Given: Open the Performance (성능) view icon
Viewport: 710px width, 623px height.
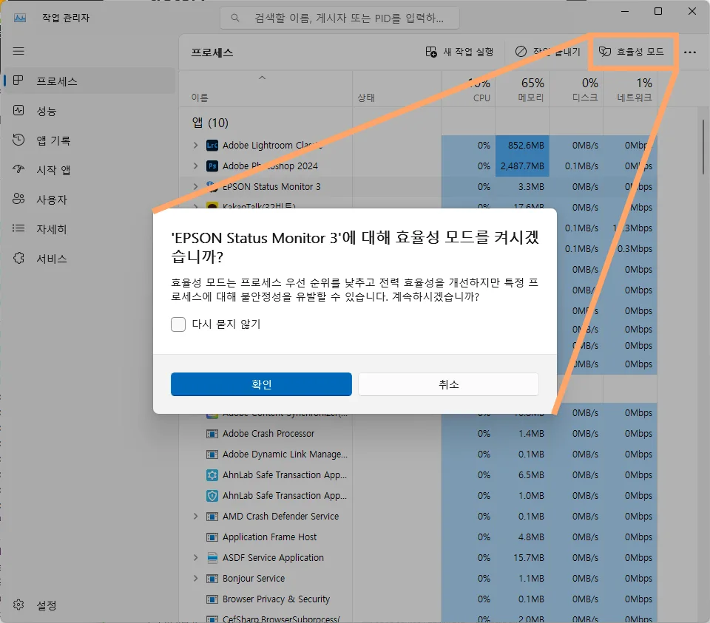Looking at the screenshot, I should pos(18,110).
